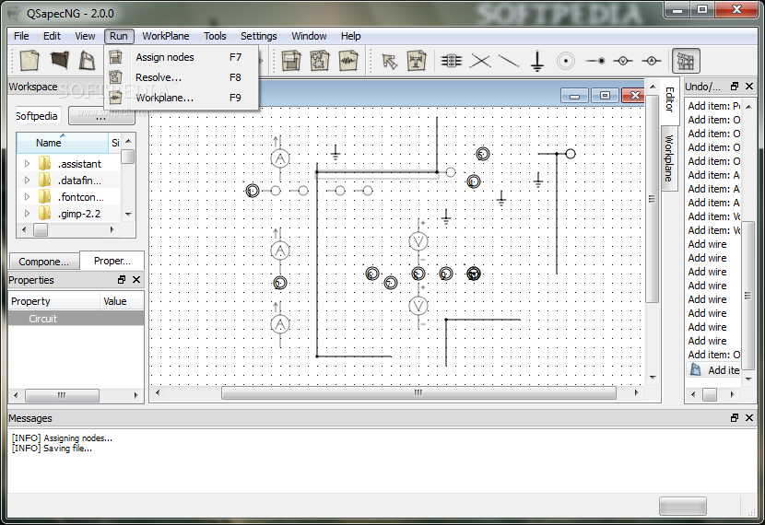Open the File menu
The height and width of the screenshot is (525, 765).
tap(21, 36)
